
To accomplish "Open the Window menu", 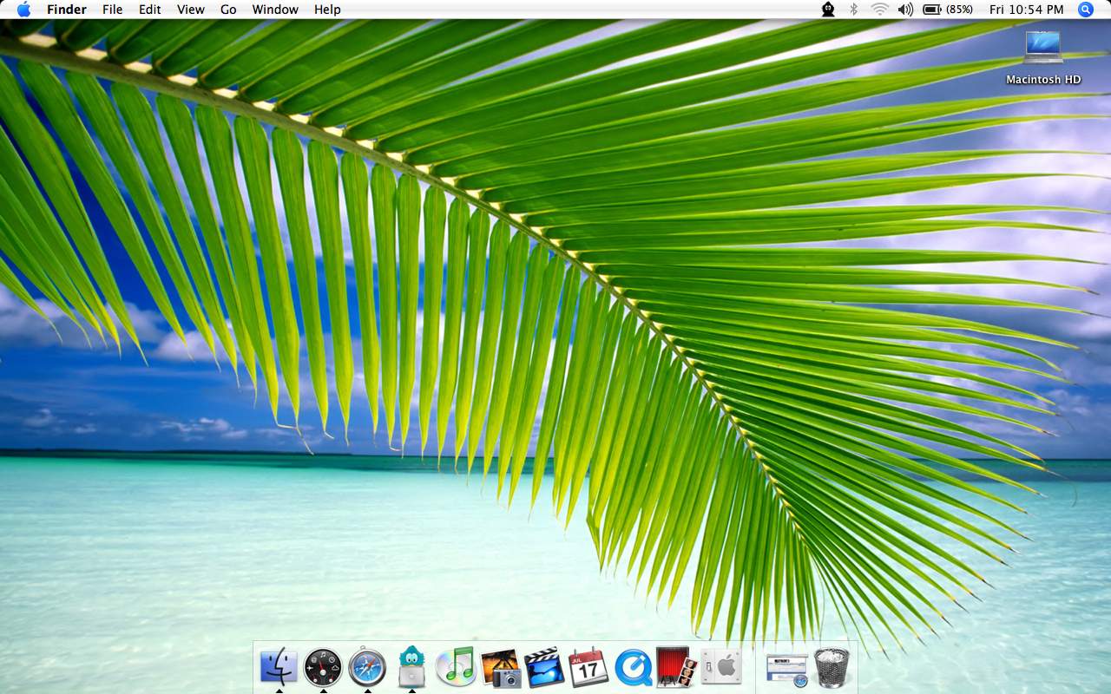I will (275, 10).
